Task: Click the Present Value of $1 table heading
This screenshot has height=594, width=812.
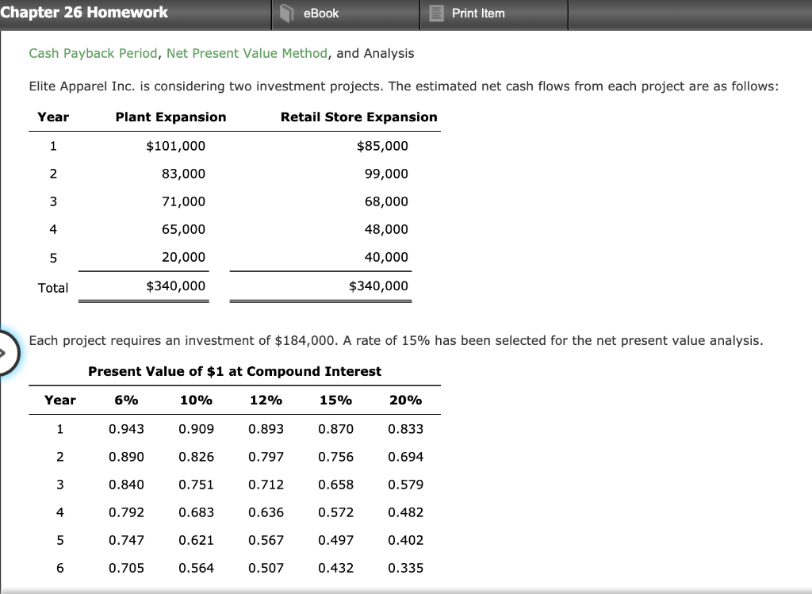Action: pyautogui.click(x=235, y=371)
